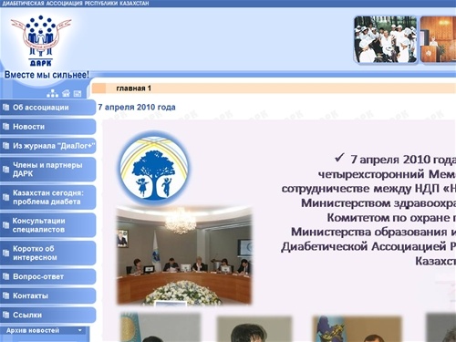This screenshot has height=342, width=456.
Task: Open the Контакты page
Action: (x=48, y=295)
